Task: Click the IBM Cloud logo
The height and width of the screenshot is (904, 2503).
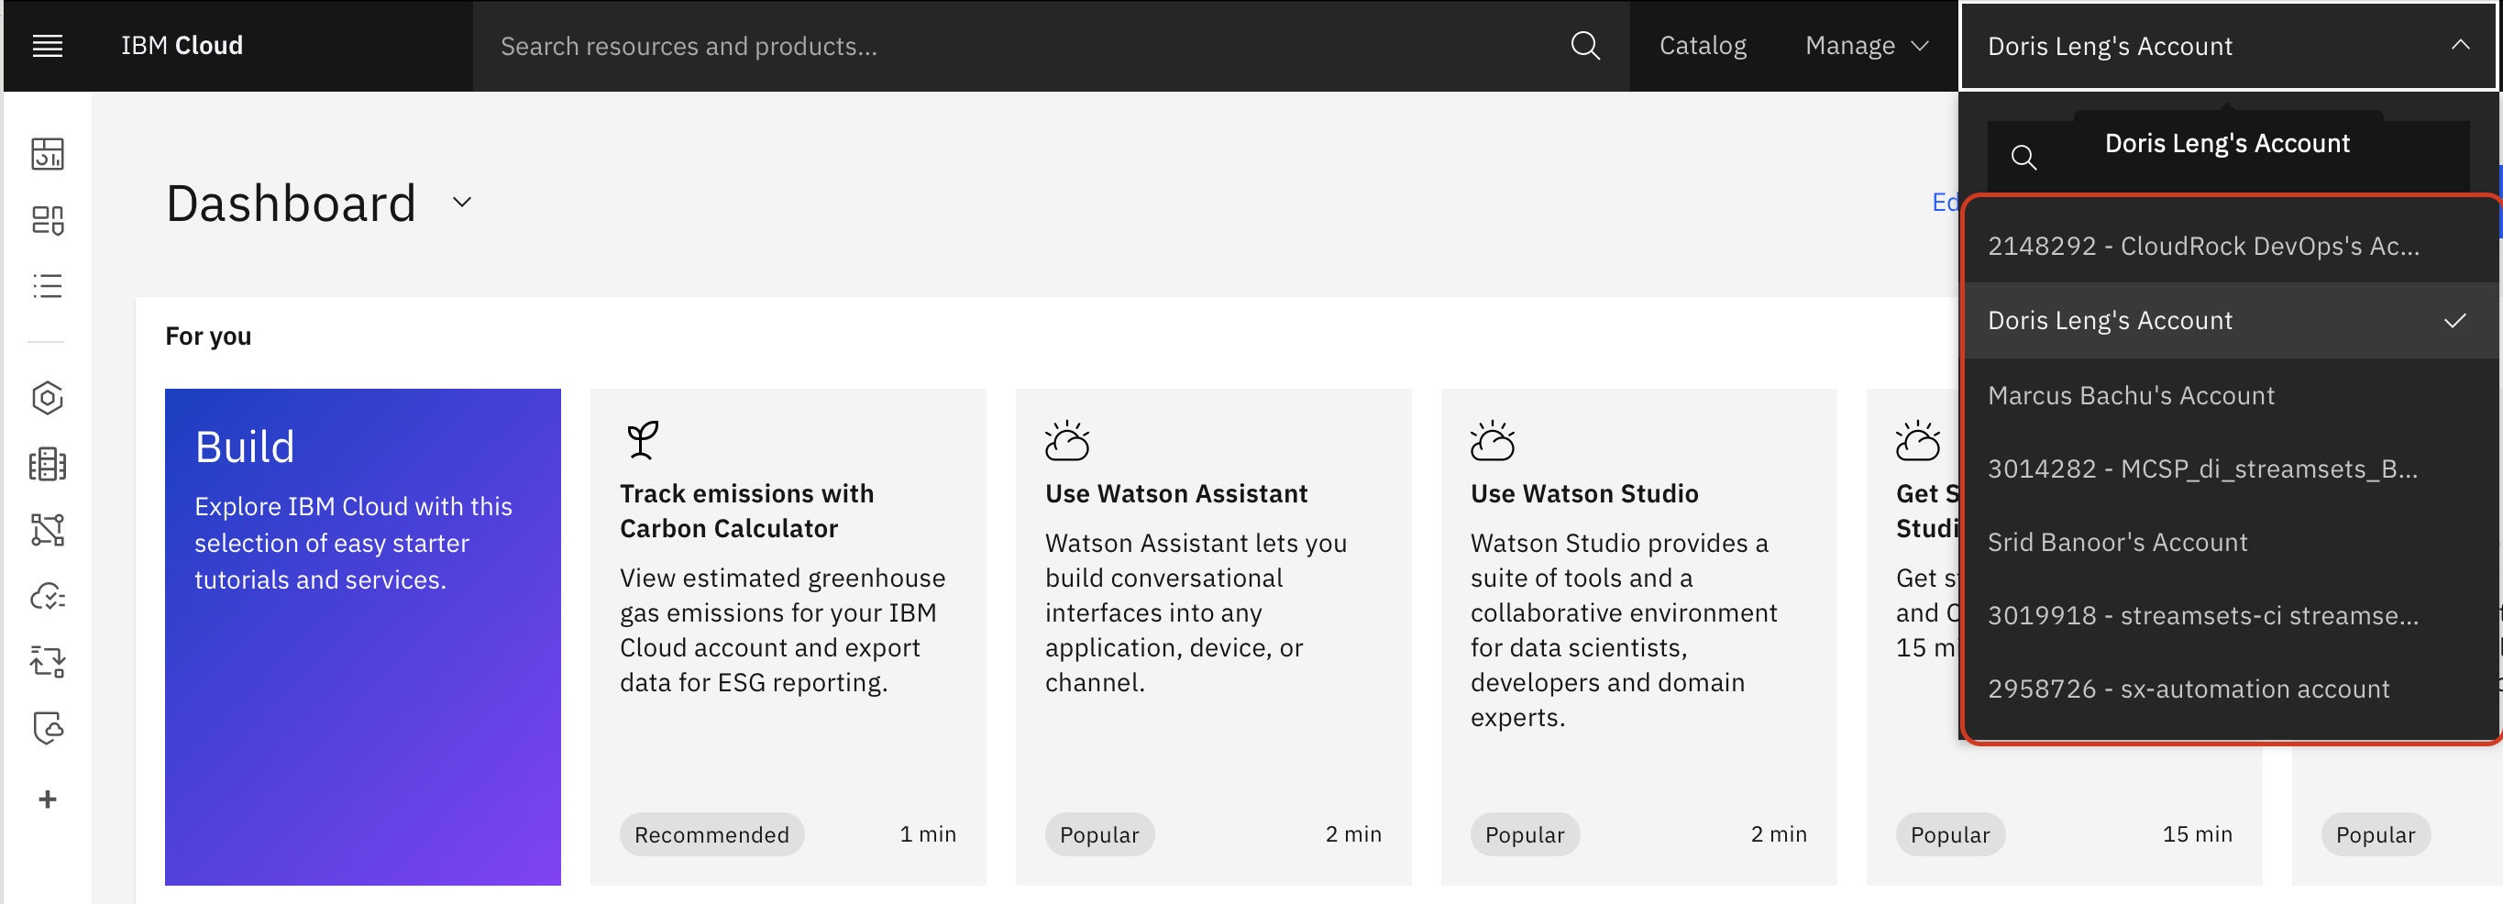Action: tap(182, 46)
